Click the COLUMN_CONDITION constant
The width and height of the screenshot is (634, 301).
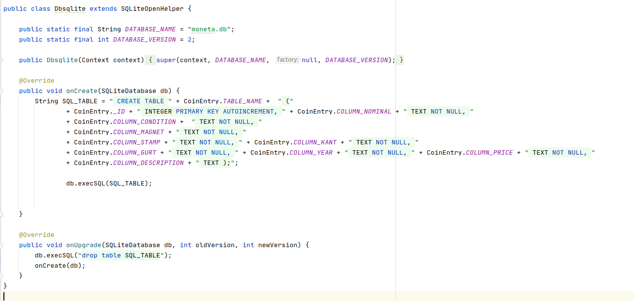145,122
